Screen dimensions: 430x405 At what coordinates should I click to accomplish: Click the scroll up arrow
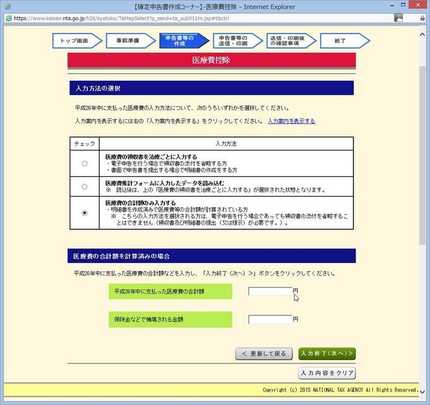point(422,35)
